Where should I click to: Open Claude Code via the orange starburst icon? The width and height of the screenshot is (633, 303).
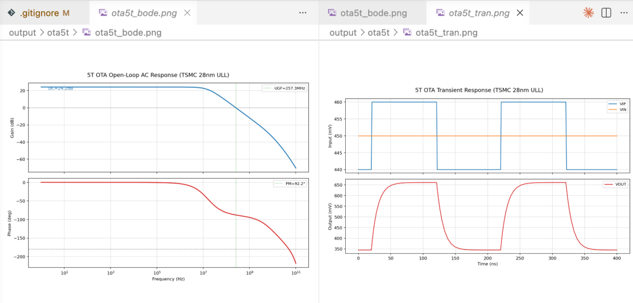[588, 12]
